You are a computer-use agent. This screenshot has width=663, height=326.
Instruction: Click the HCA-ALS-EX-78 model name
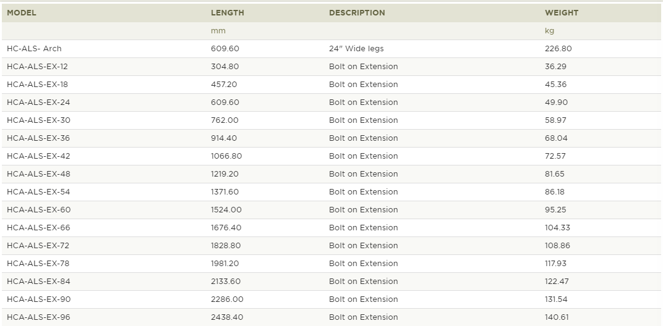pyautogui.click(x=38, y=264)
